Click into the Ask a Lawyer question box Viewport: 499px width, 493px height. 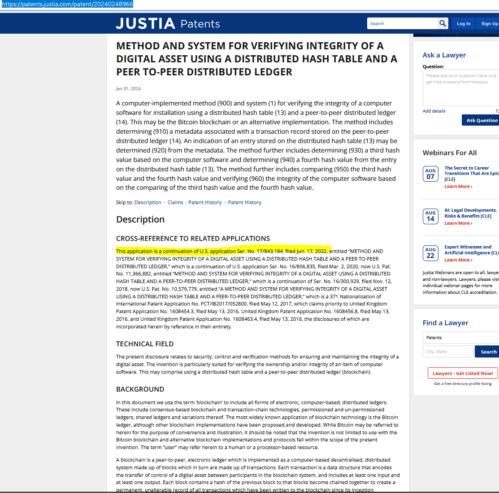(x=461, y=88)
